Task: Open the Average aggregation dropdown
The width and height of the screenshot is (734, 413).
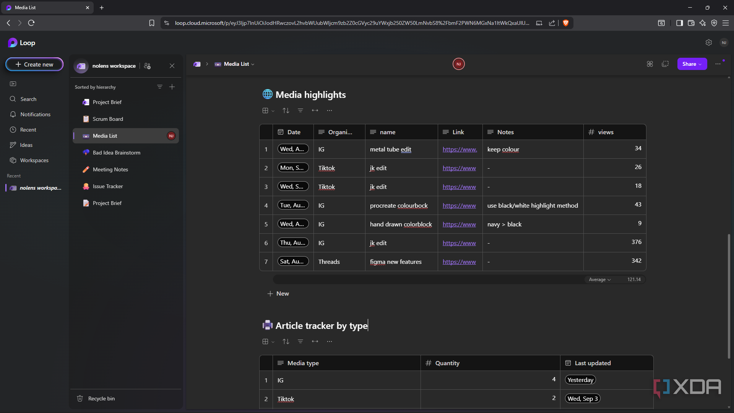Action: click(x=599, y=280)
